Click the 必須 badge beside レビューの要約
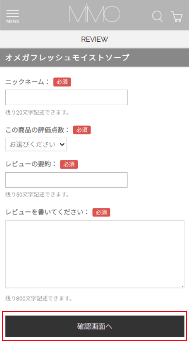 (x=69, y=165)
